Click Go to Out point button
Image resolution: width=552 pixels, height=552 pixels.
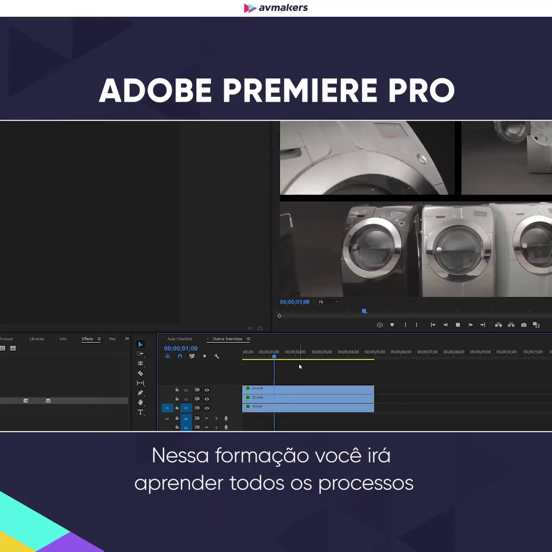point(483,325)
